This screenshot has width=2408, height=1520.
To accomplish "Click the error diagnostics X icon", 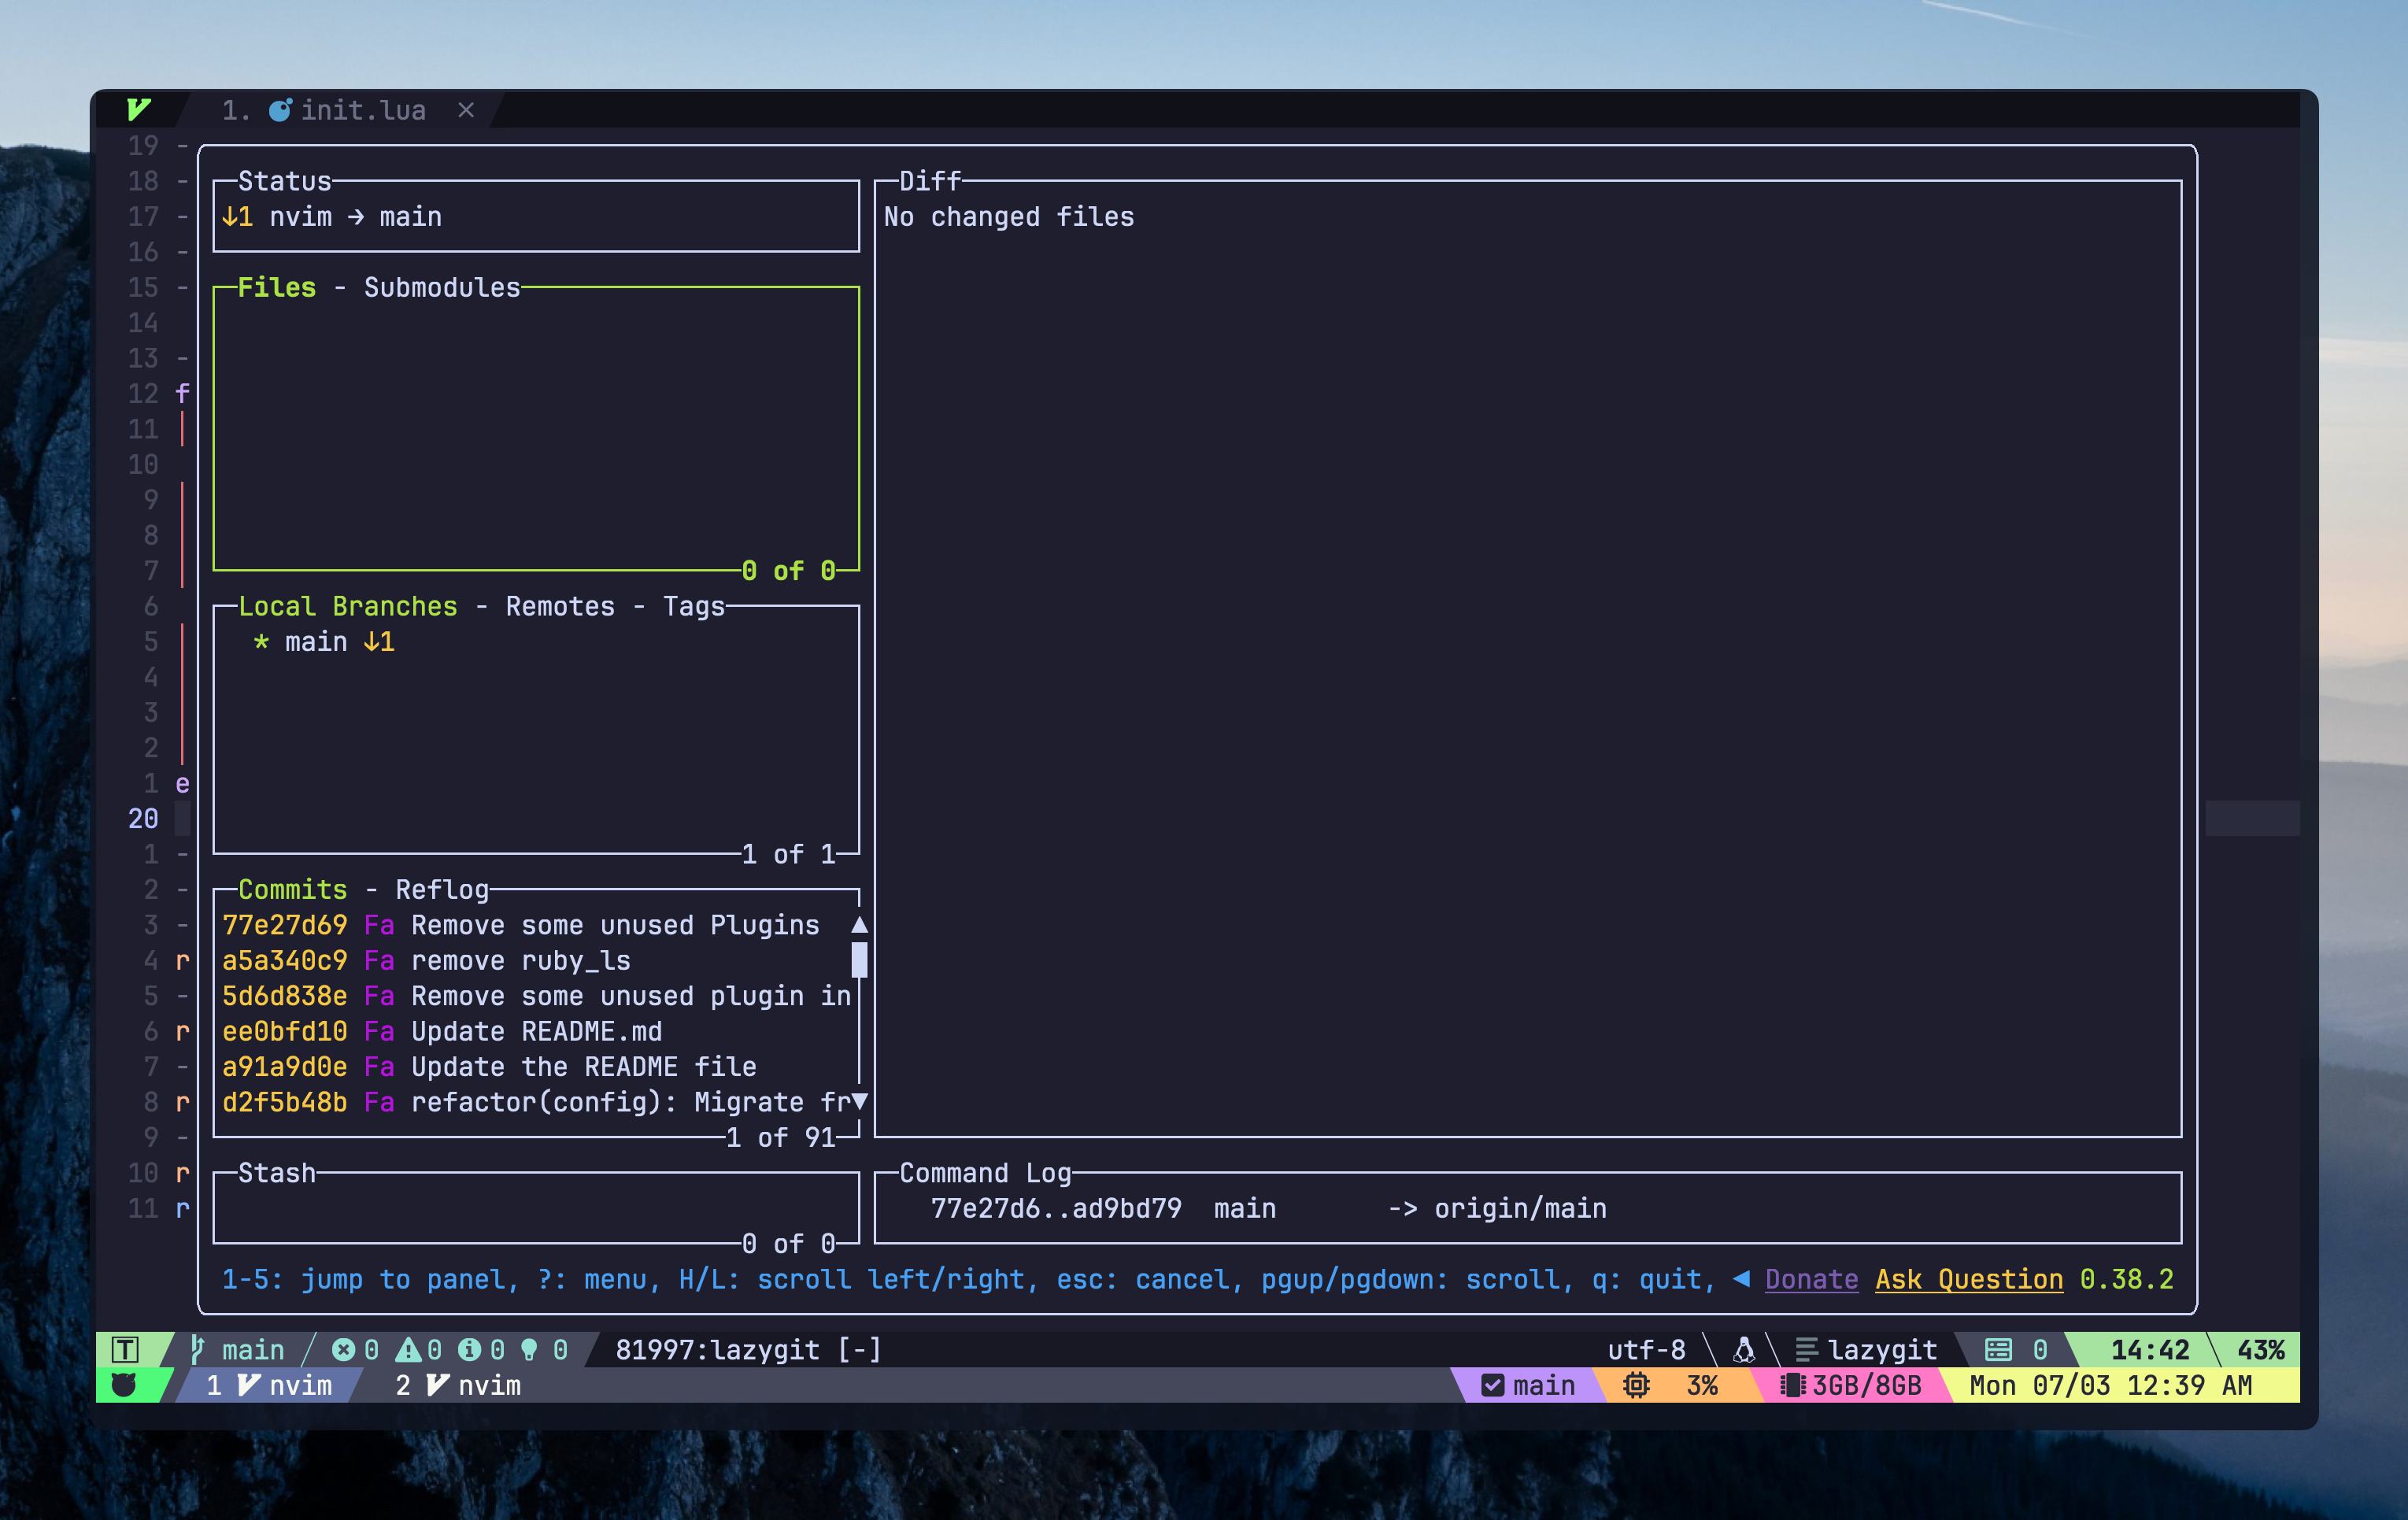I will point(343,1350).
